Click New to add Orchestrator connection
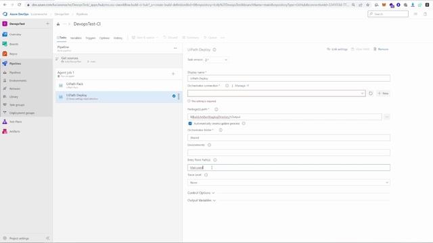433x243 pixels. click(383, 93)
